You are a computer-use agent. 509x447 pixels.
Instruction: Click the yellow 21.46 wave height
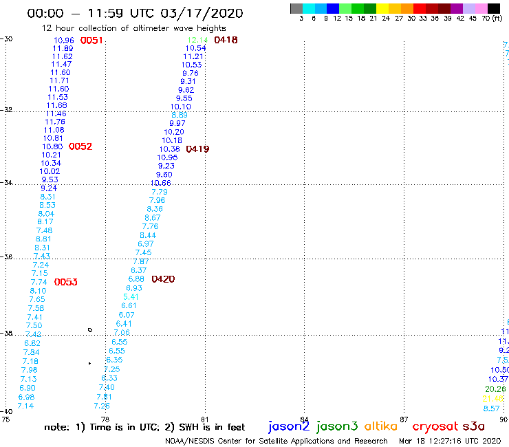492,399
